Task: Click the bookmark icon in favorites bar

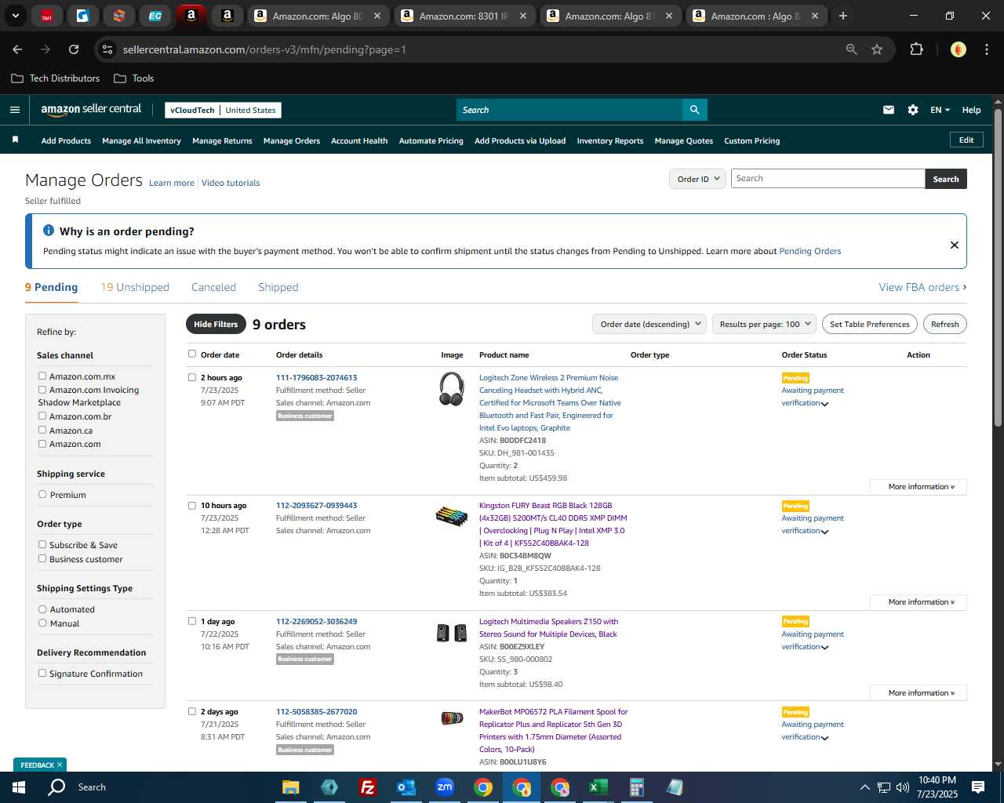Action: tap(15, 140)
